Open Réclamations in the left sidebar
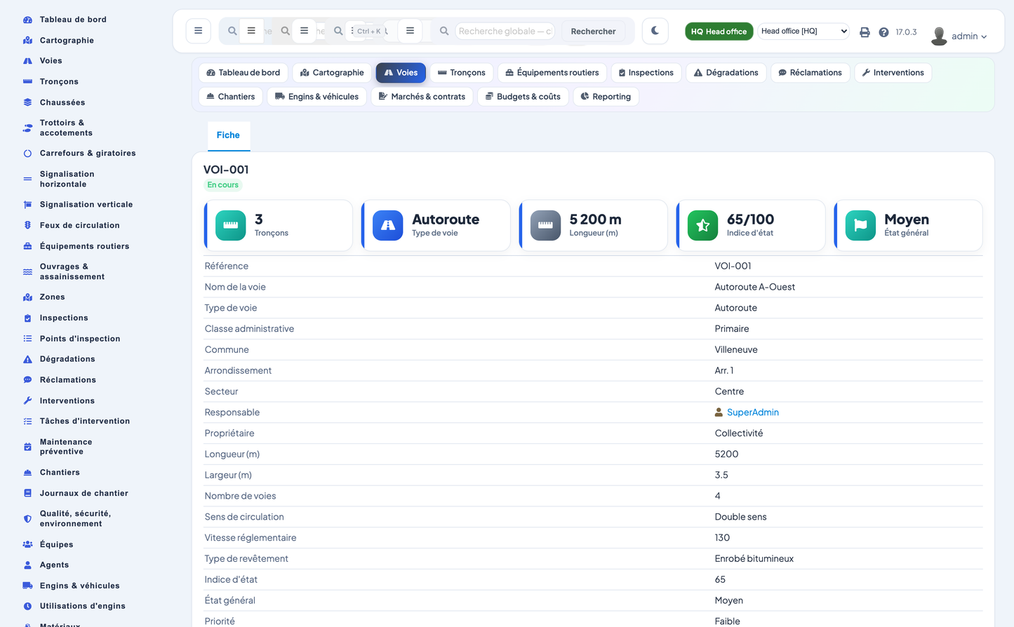Image resolution: width=1014 pixels, height=627 pixels. tap(67, 379)
